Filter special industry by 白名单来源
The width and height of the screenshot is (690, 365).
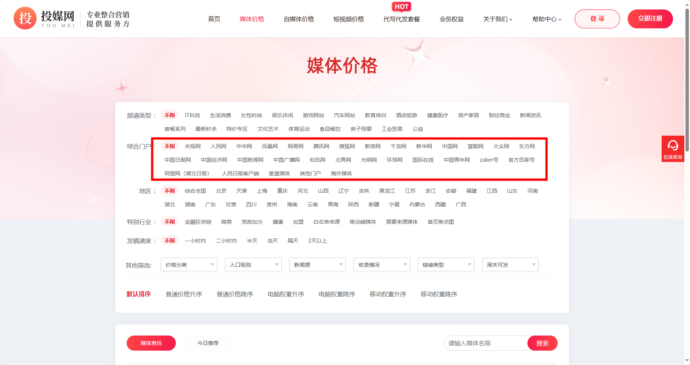(326, 222)
